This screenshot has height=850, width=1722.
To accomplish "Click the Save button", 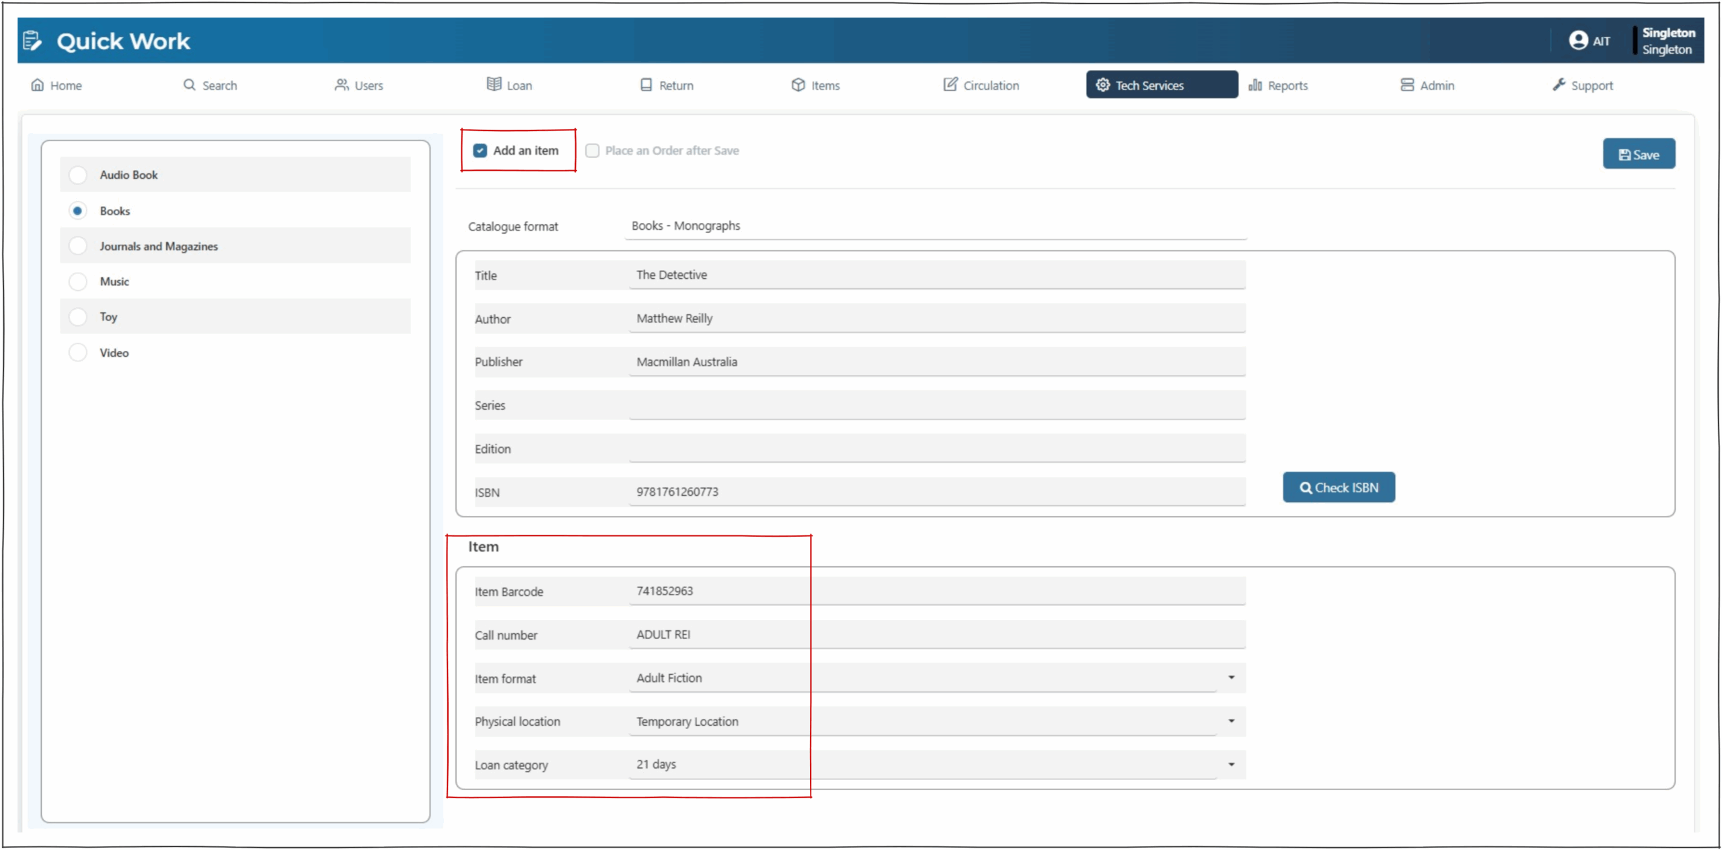I will [1638, 155].
